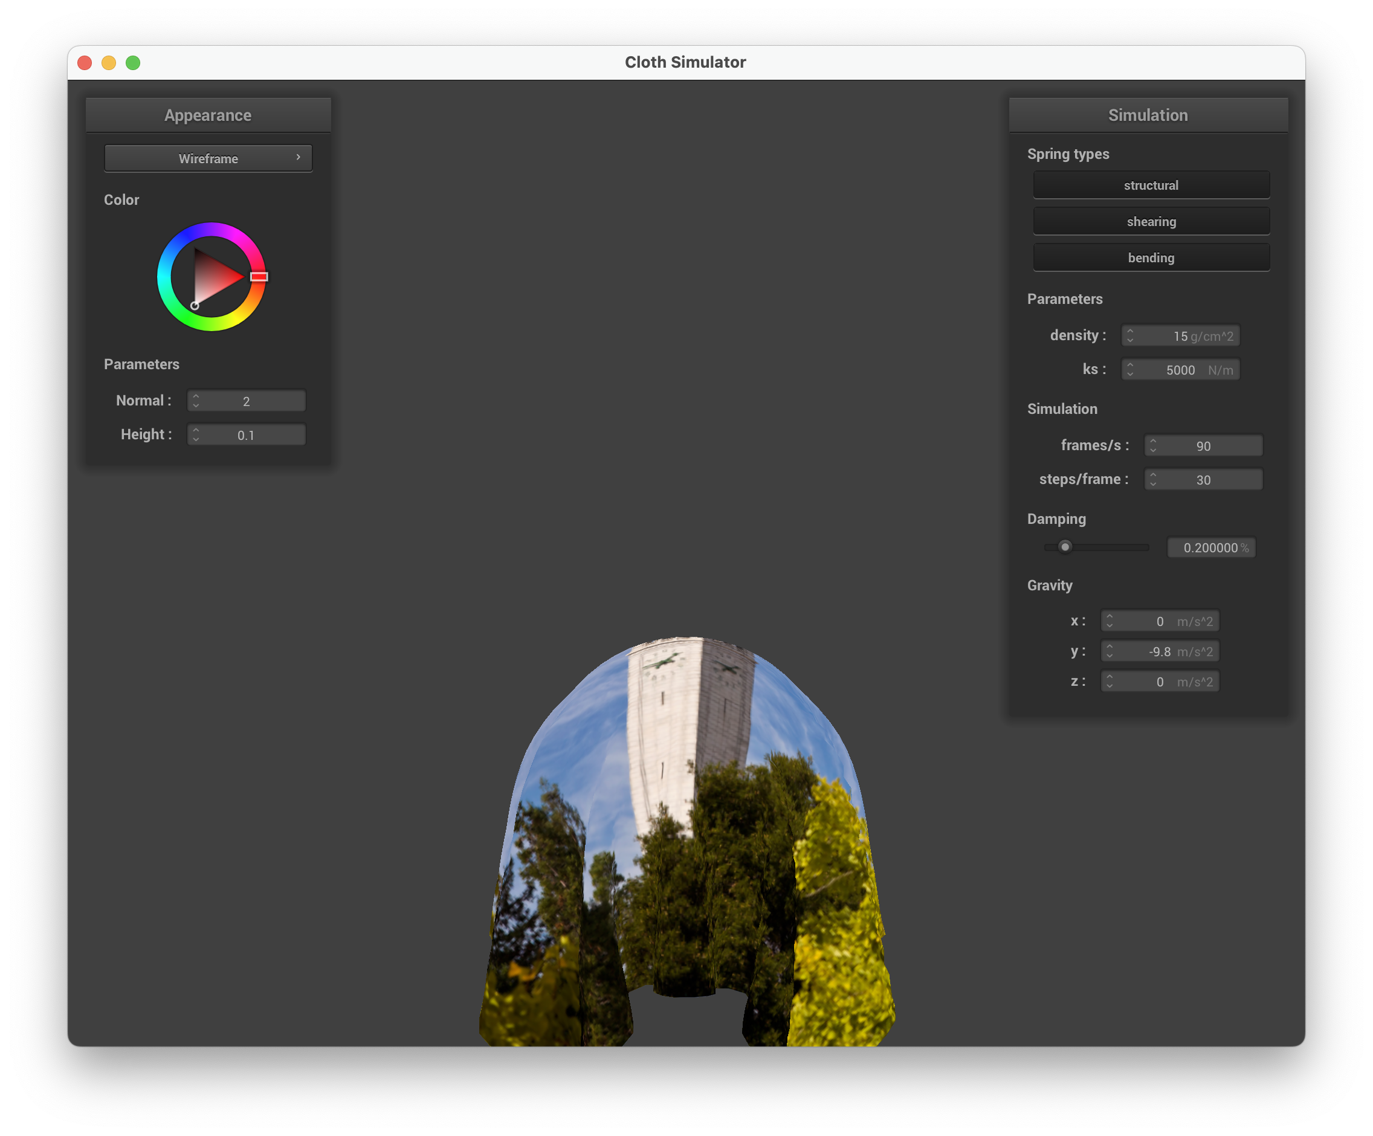Click the density stepper arrows
1373x1136 pixels.
pos(1130,335)
